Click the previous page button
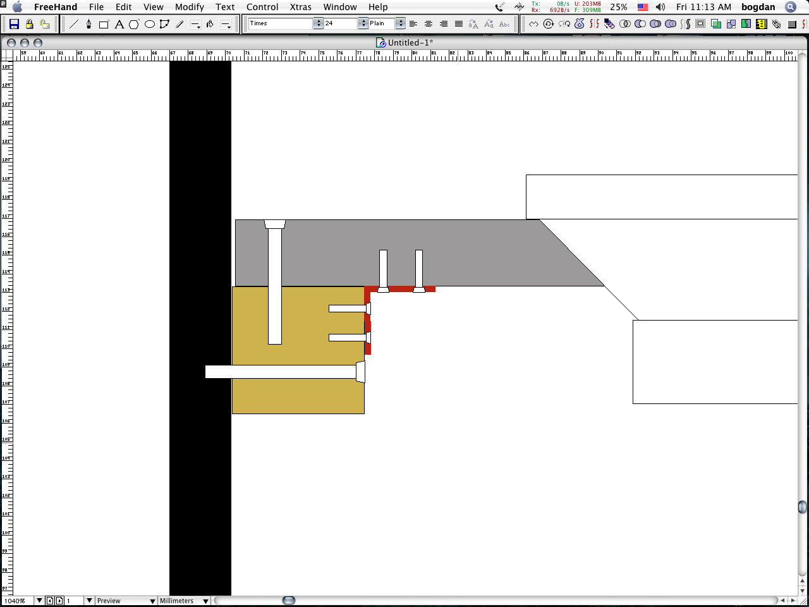Image resolution: width=809 pixels, height=607 pixels. tap(50, 601)
